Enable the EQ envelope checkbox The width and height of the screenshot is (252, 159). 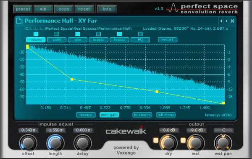140,34
